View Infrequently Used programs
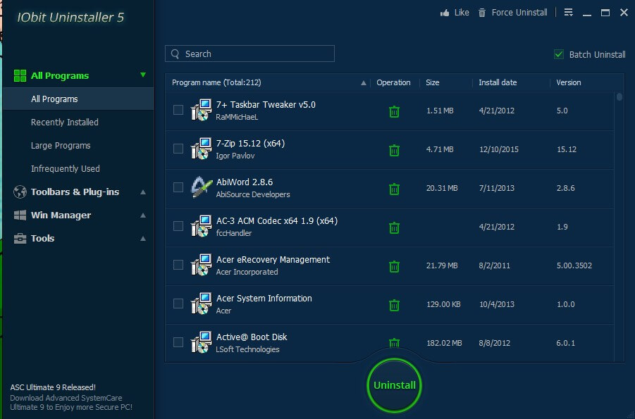Viewport: 635px width, 419px height. (x=66, y=169)
